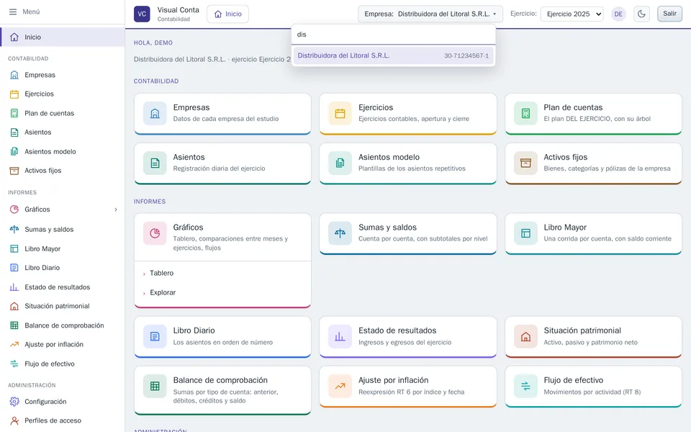Click the Sumas y saldos scale sidebar icon
Viewport: 691px width, 432px height.
(14, 229)
